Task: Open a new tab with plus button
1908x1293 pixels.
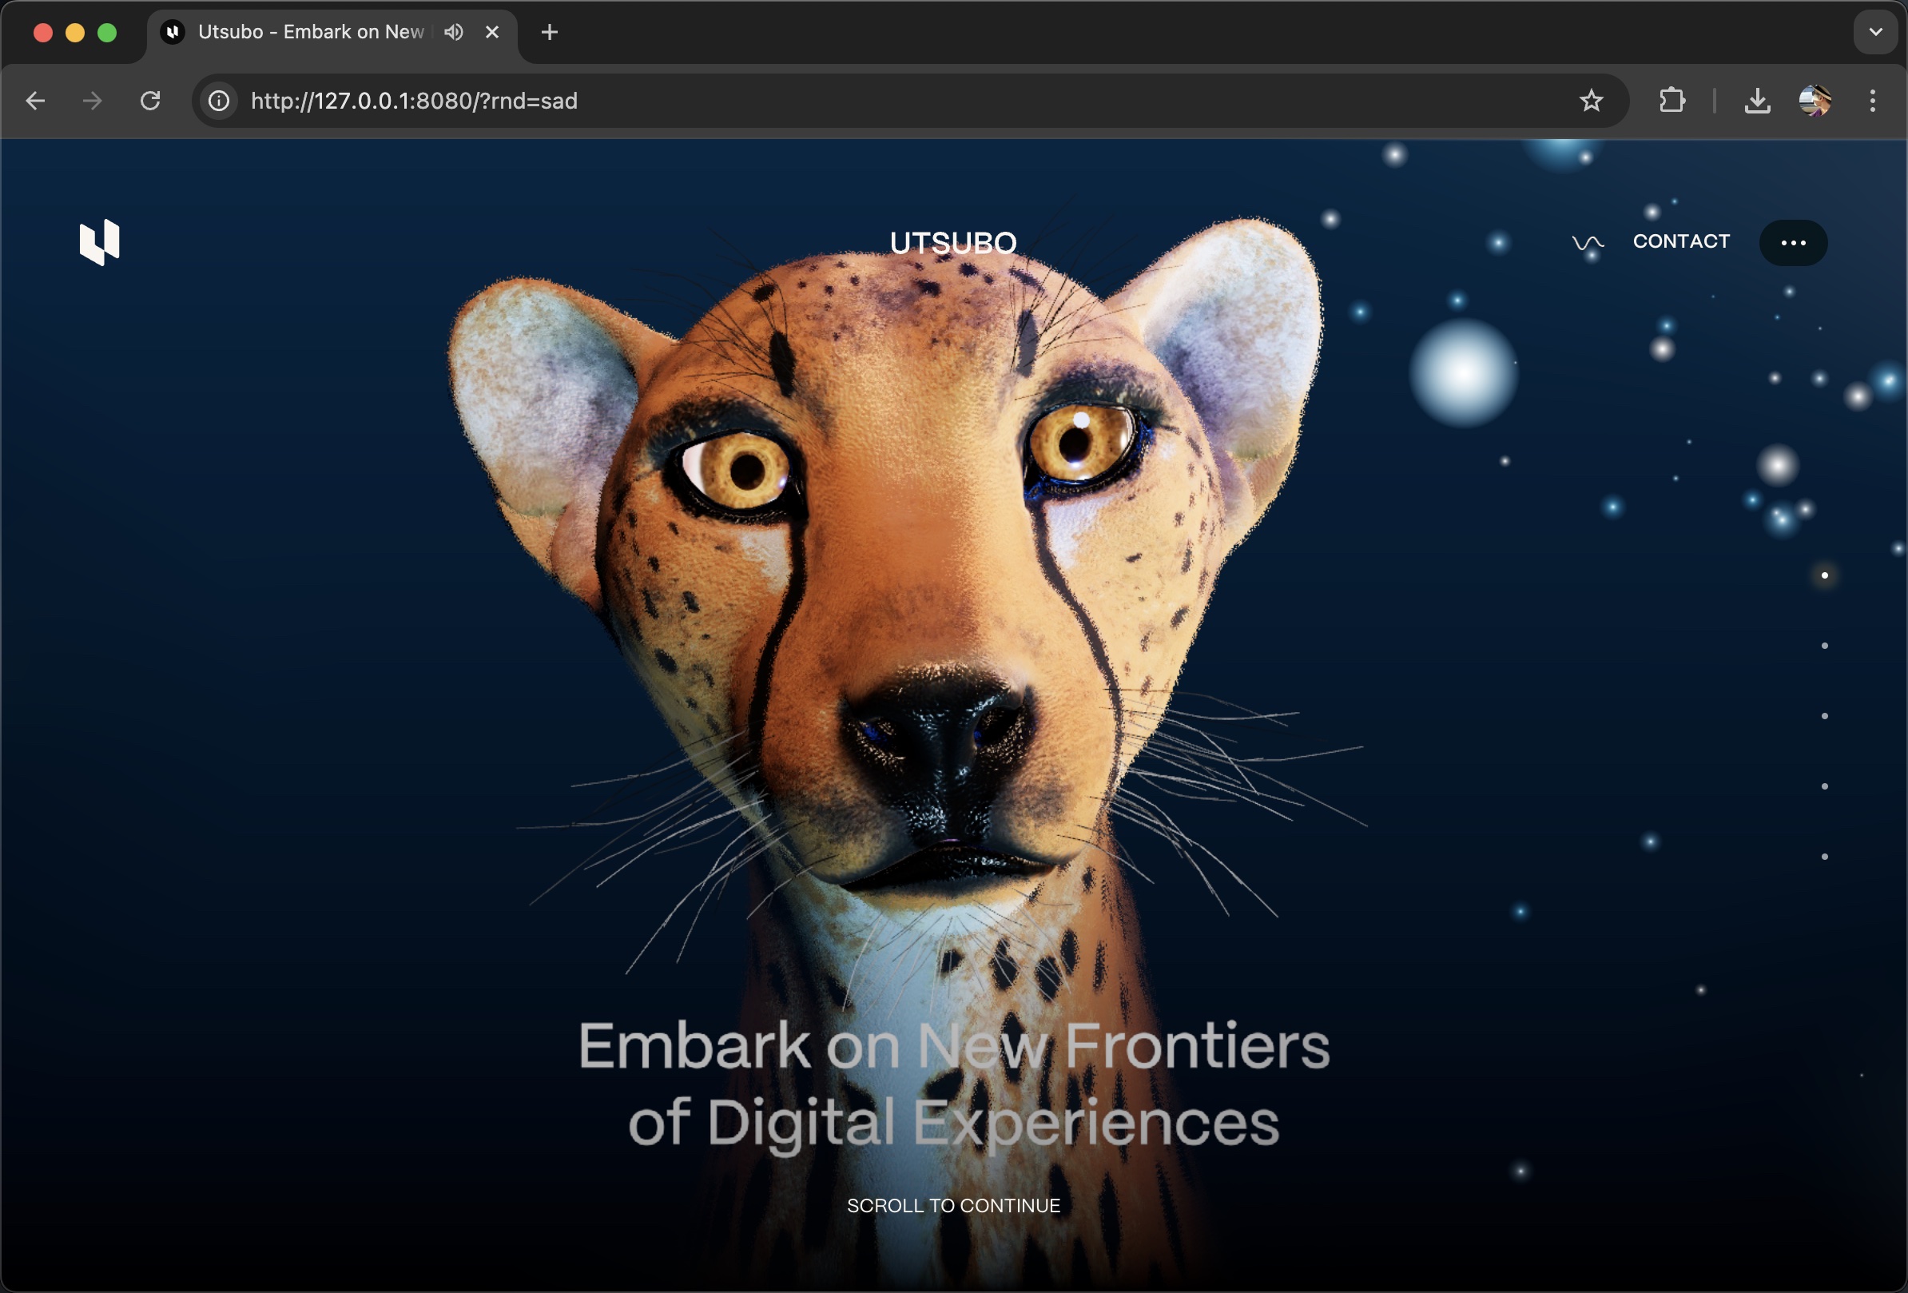Action: 549,32
